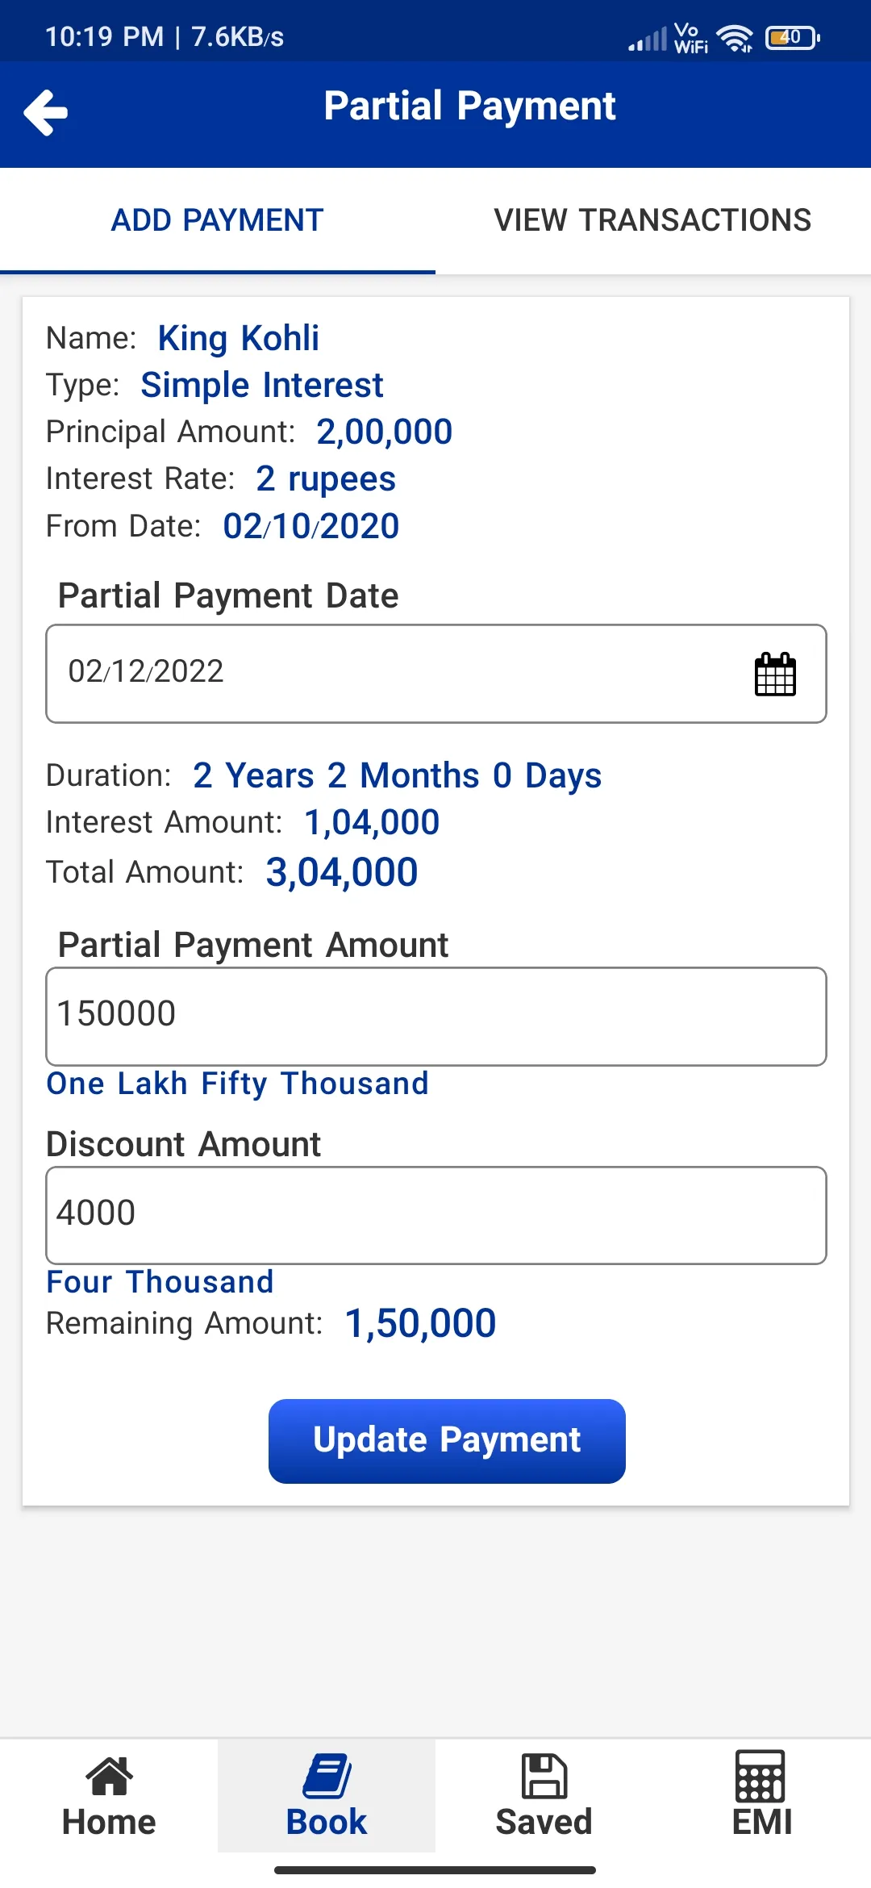Tap the battery indicator icon
Viewport: 871px width, 1888px height.
point(793,37)
